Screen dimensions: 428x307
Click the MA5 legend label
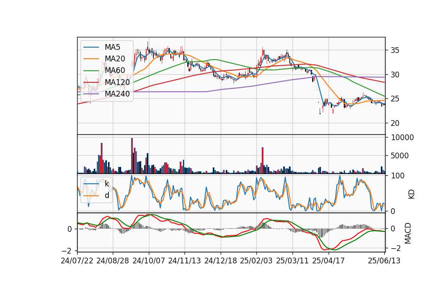[112, 47]
